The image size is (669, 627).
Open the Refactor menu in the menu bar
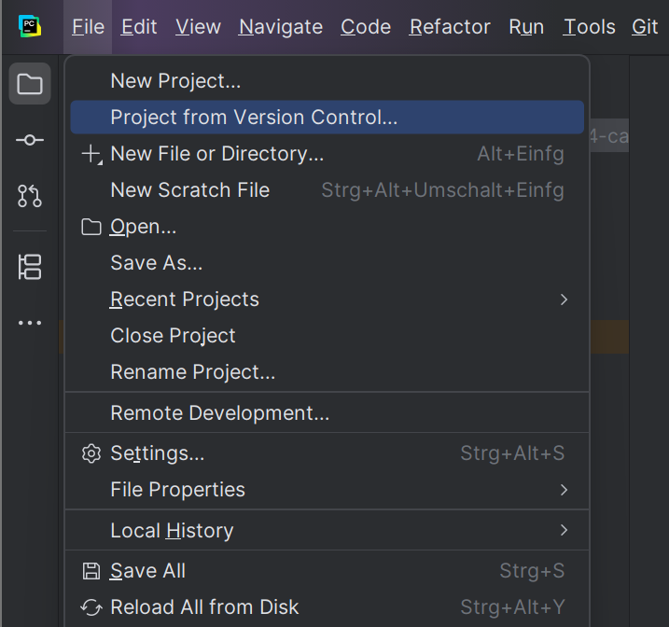point(450,27)
